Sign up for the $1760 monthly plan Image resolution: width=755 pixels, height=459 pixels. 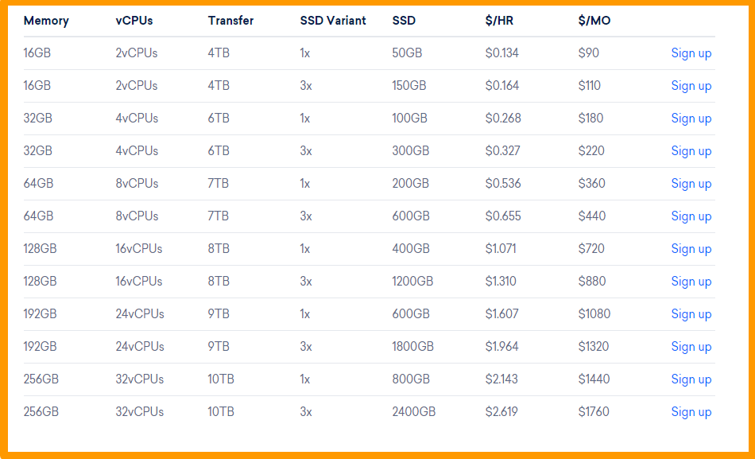tap(691, 412)
